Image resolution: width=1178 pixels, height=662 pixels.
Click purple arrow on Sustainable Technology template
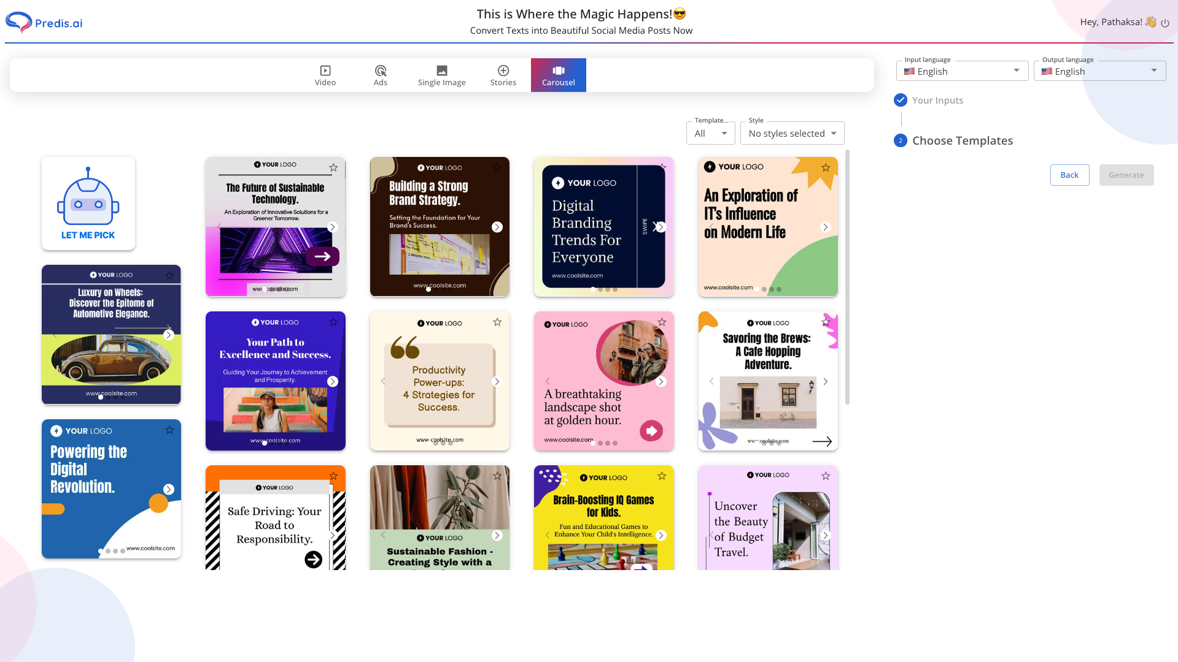point(322,256)
